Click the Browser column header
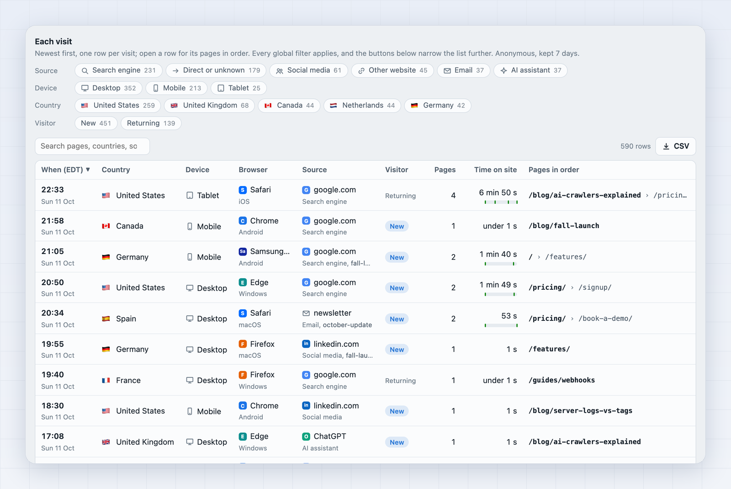The image size is (731, 489). [253, 170]
